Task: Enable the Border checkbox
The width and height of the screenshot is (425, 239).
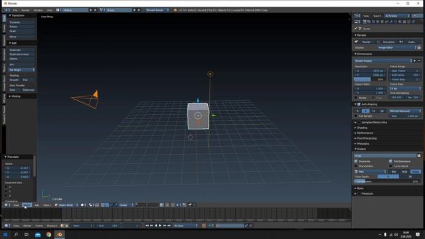Action: click(356, 98)
